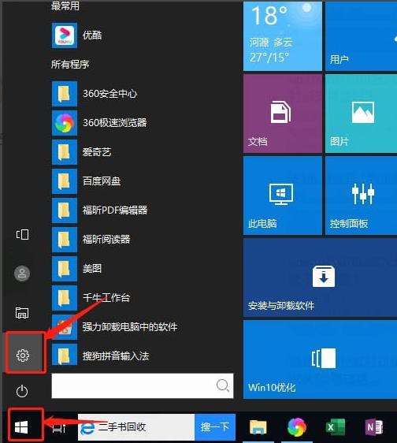Open the weather tile showing 18°

[x=283, y=36]
